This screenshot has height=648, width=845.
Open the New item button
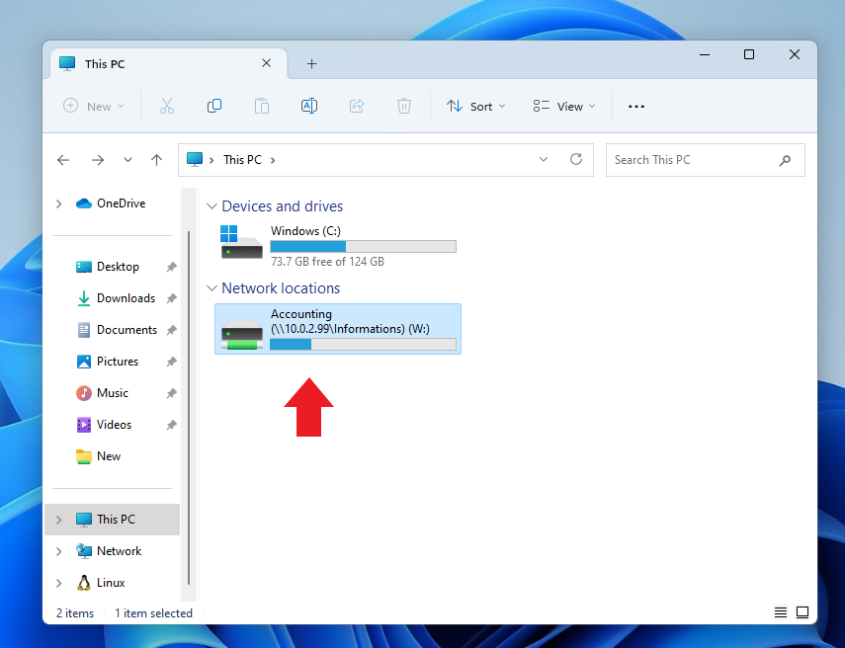pos(94,106)
